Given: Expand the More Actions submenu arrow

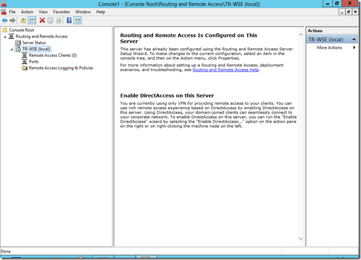Looking at the screenshot, I should click(x=354, y=48).
